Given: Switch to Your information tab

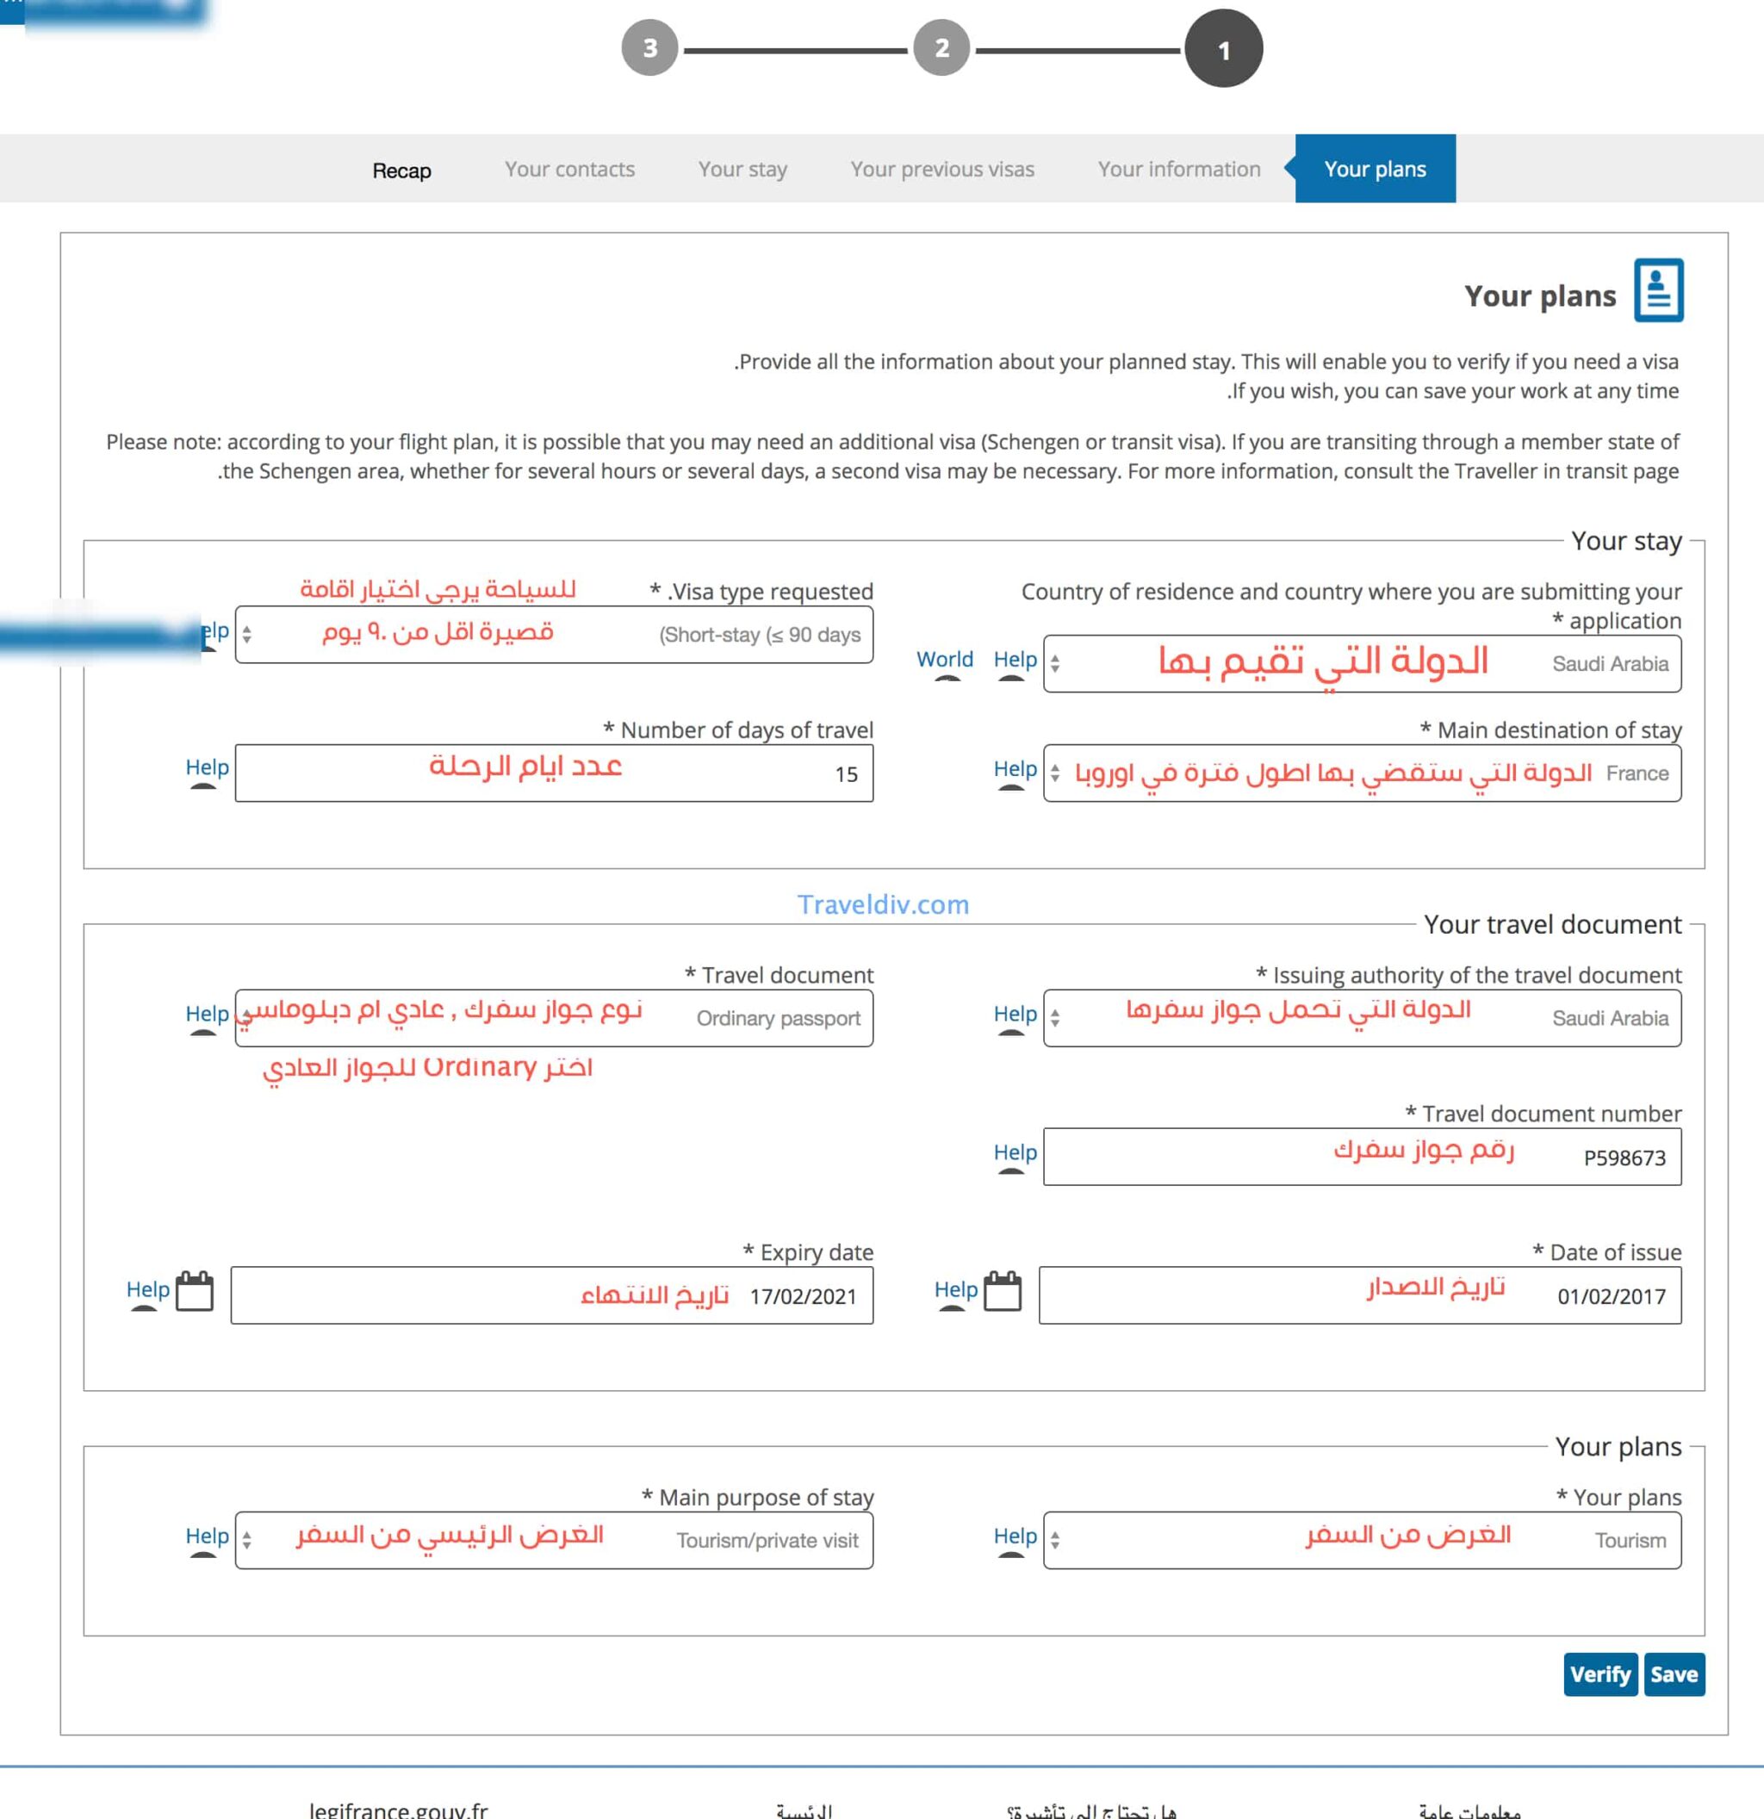Looking at the screenshot, I should coord(1179,169).
